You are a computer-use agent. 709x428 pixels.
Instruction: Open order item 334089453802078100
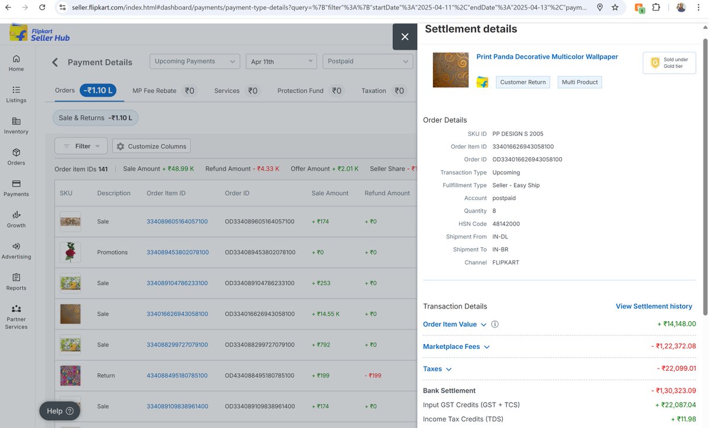point(178,252)
